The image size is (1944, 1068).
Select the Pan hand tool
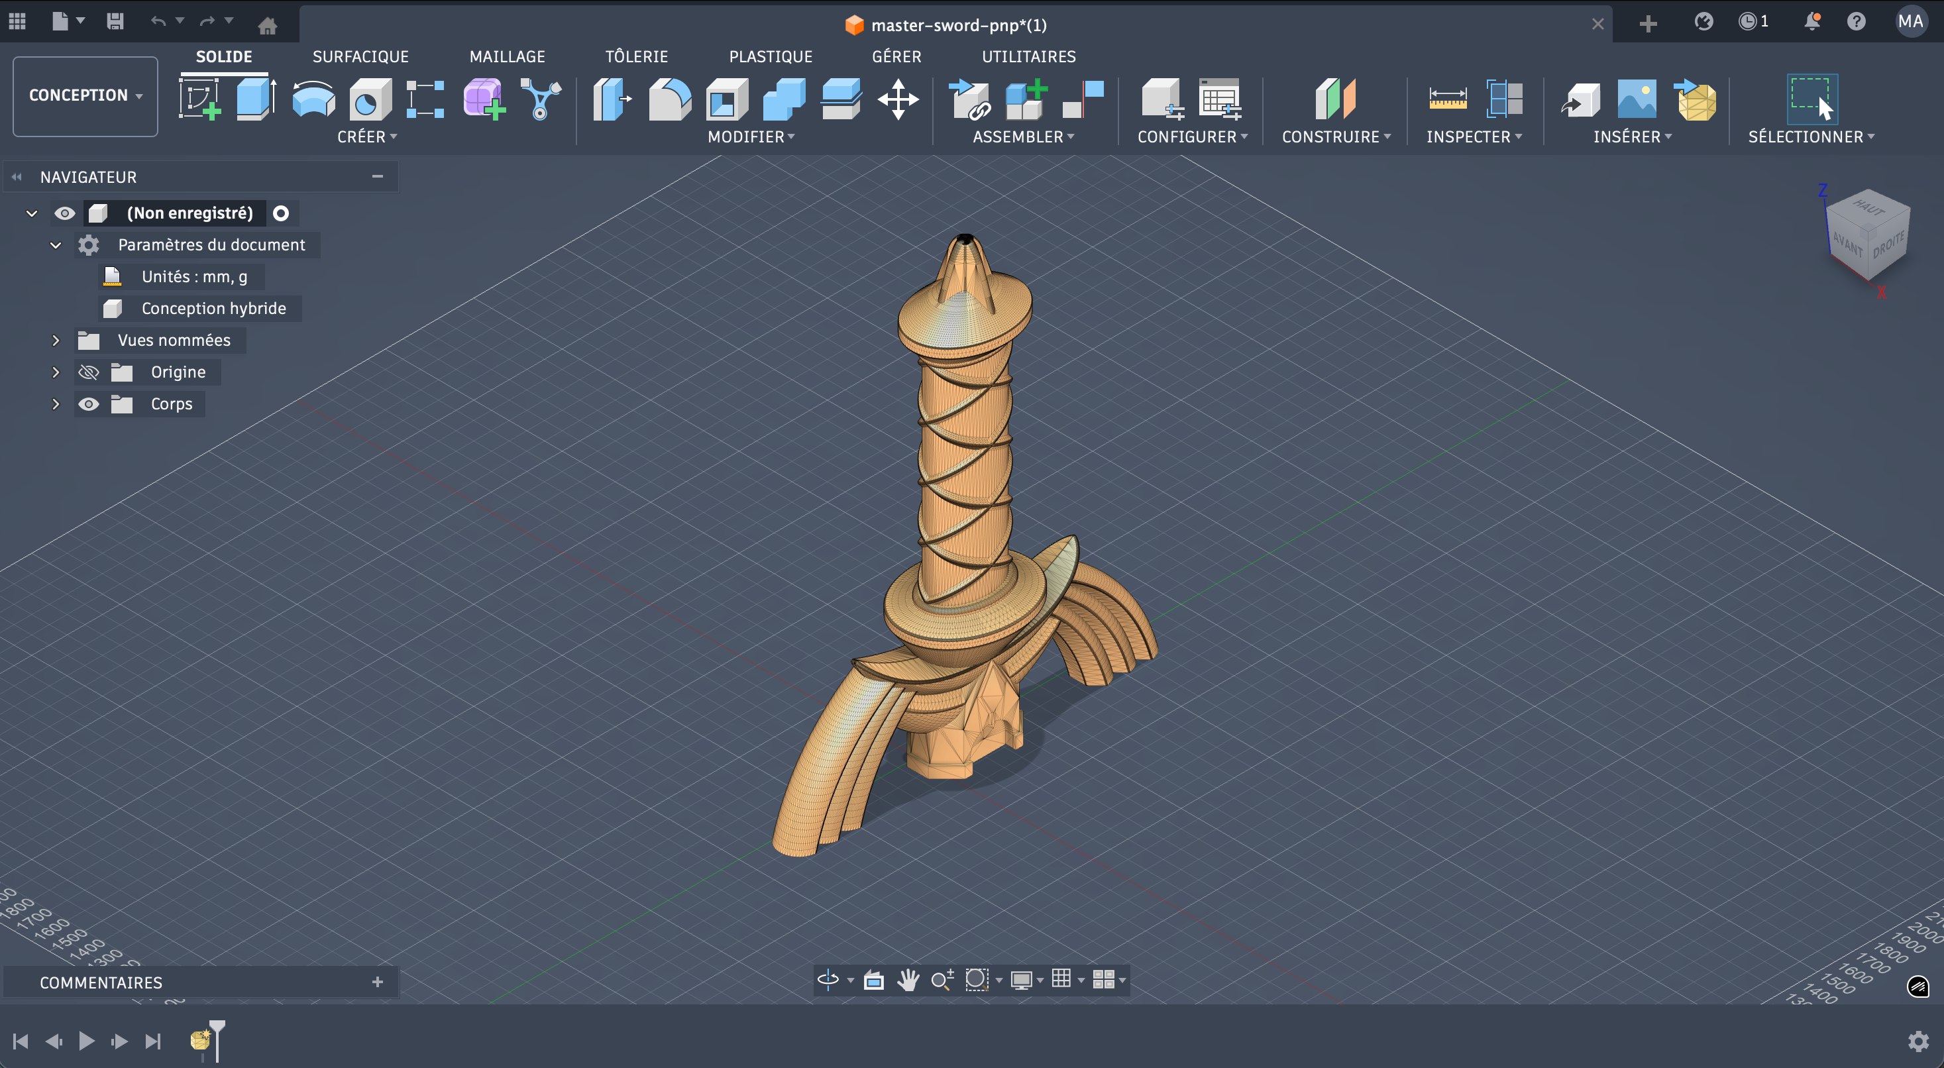(x=908, y=980)
